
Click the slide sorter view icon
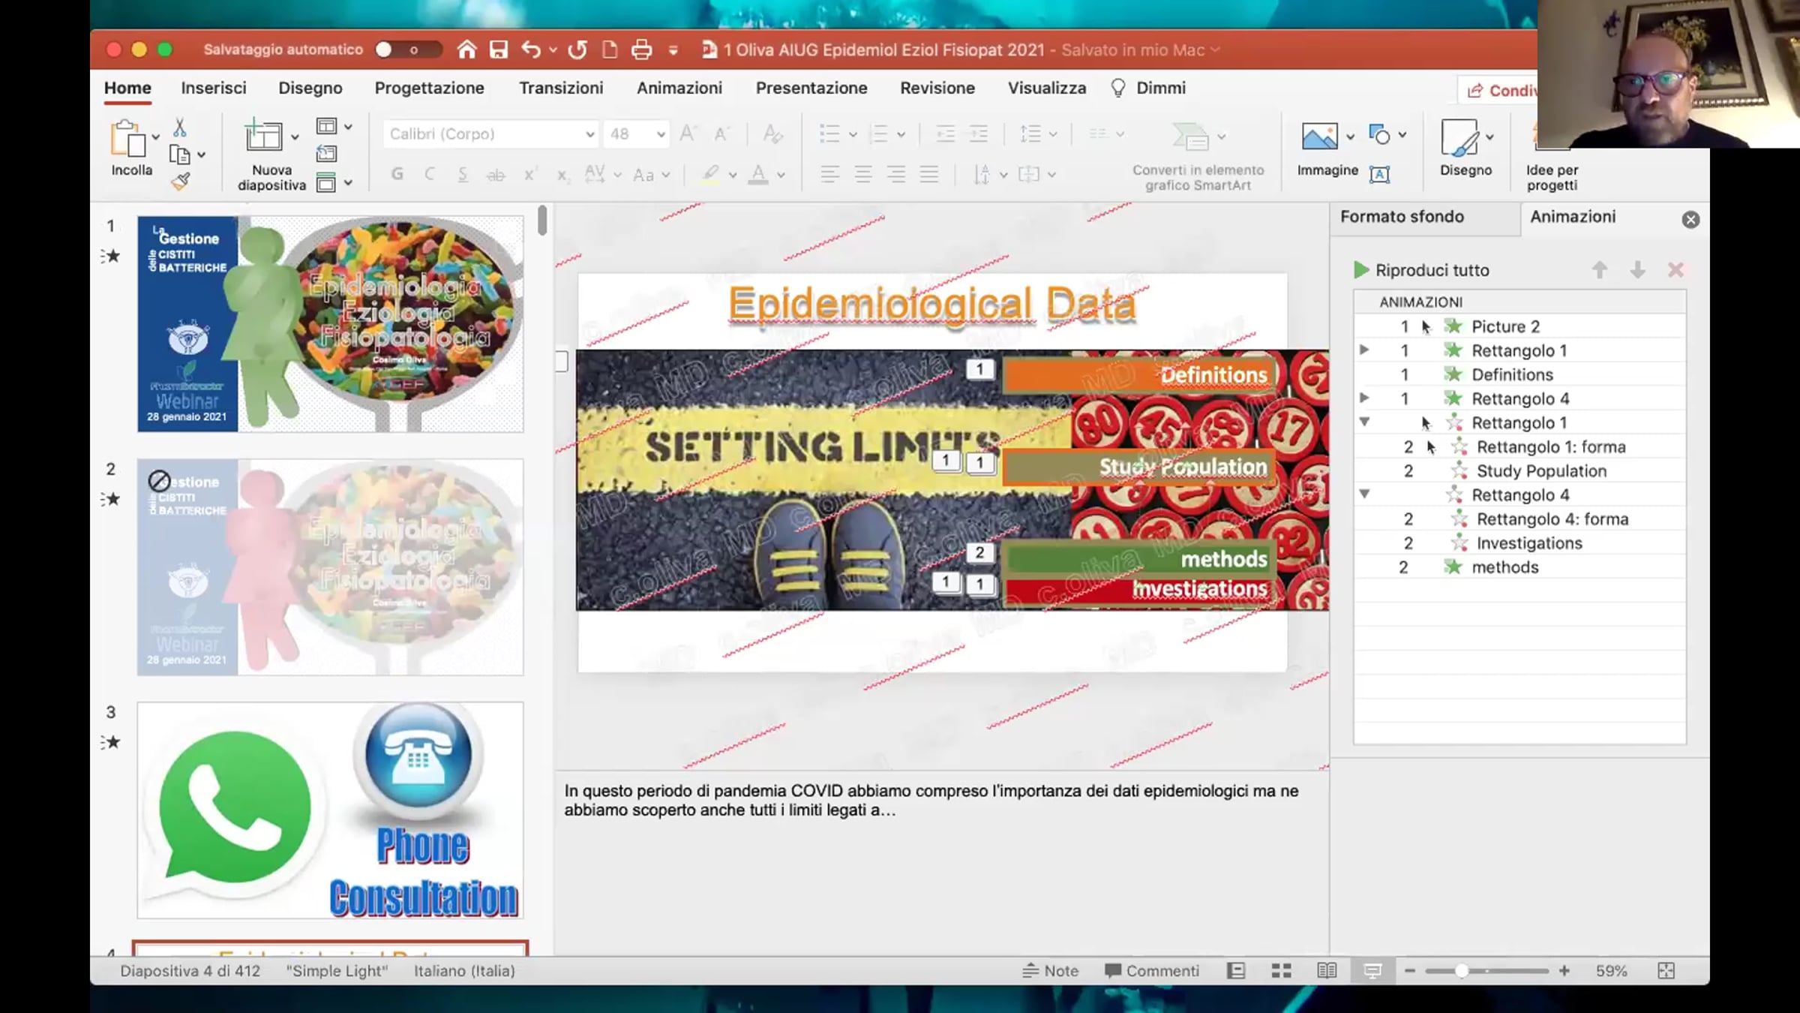click(x=1281, y=971)
